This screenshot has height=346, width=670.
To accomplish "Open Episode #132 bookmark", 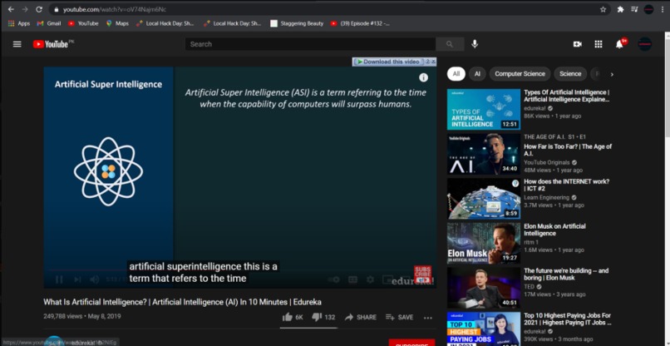I will point(360,23).
